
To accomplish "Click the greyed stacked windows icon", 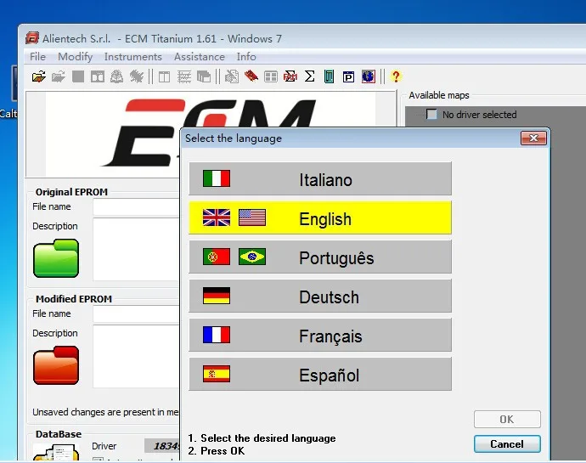I will pyautogui.click(x=204, y=76).
